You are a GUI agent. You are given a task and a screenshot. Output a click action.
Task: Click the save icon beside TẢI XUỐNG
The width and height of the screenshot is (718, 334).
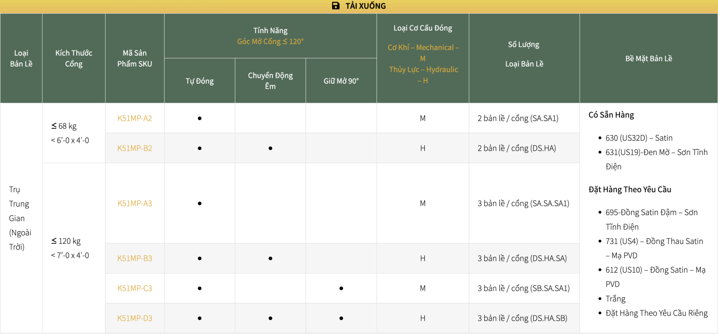click(335, 6)
